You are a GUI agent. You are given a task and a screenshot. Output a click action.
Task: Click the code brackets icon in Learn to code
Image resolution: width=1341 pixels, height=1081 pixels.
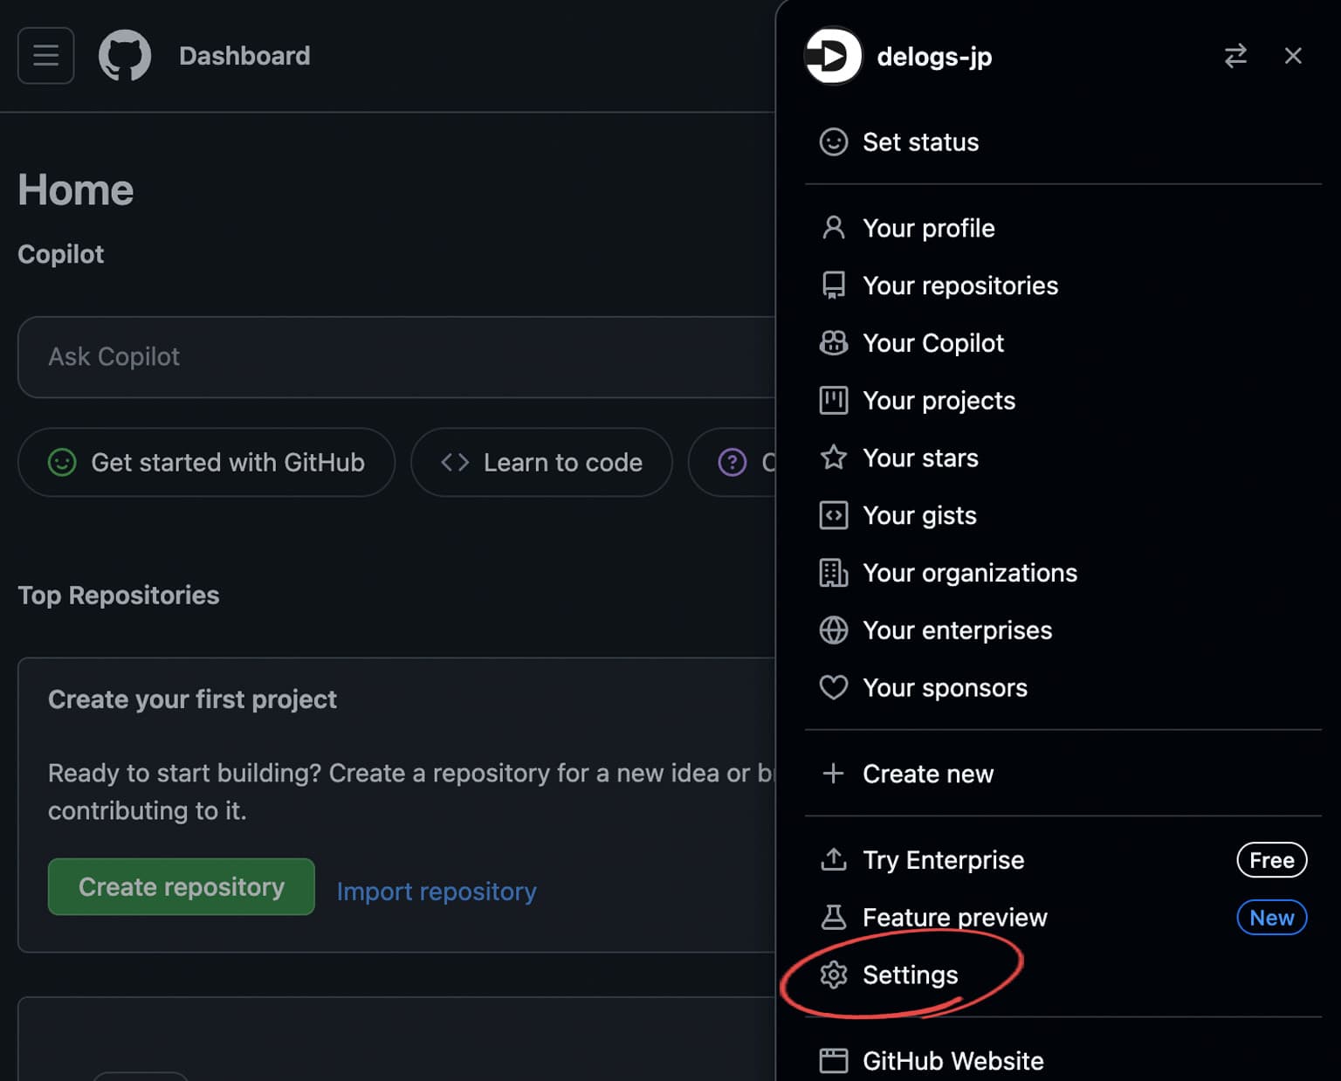point(455,462)
